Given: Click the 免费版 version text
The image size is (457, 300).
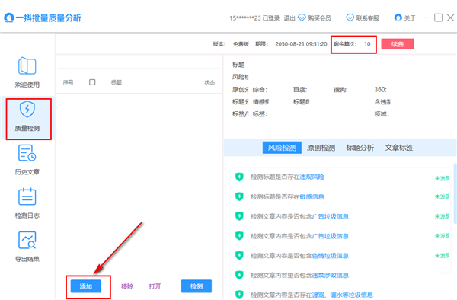Looking at the screenshot, I should pos(241,44).
